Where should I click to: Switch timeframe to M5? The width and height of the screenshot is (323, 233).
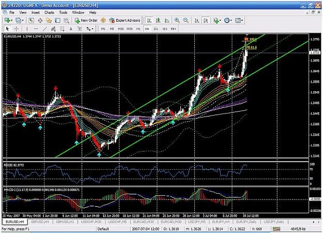tap(112, 29)
